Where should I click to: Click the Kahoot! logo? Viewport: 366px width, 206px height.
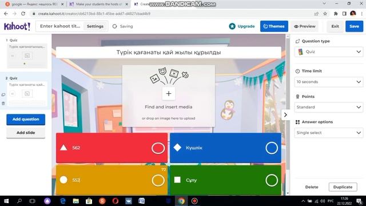click(17, 26)
